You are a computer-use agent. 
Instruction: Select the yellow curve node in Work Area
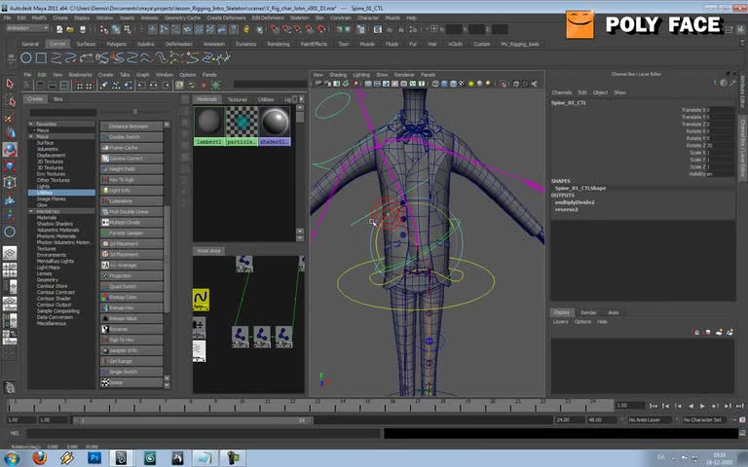point(201,298)
